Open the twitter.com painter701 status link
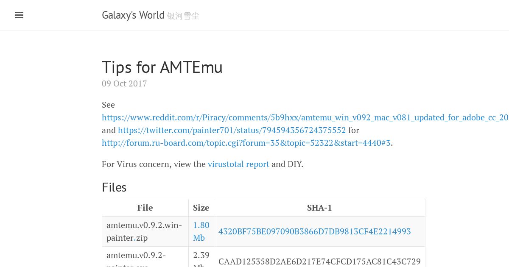Image resolution: width=509 pixels, height=267 pixels. (x=232, y=130)
